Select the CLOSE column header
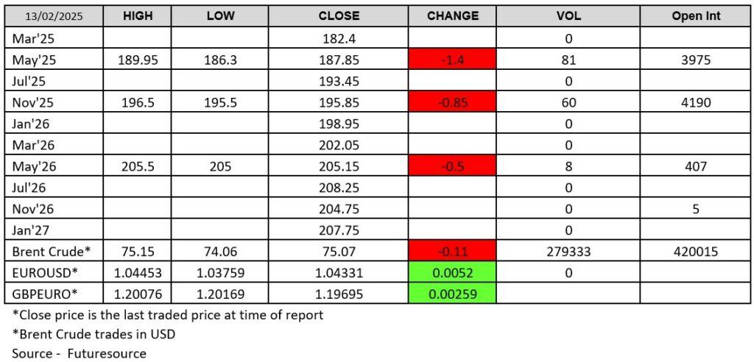The image size is (754, 362). tap(339, 15)
